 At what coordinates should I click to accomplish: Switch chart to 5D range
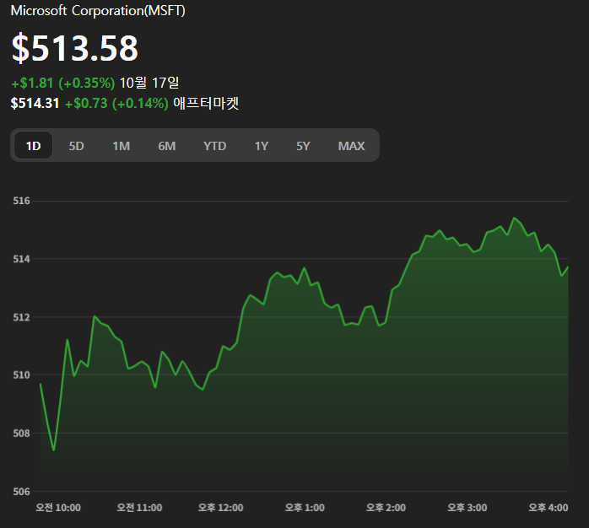(x=76, y=146)
